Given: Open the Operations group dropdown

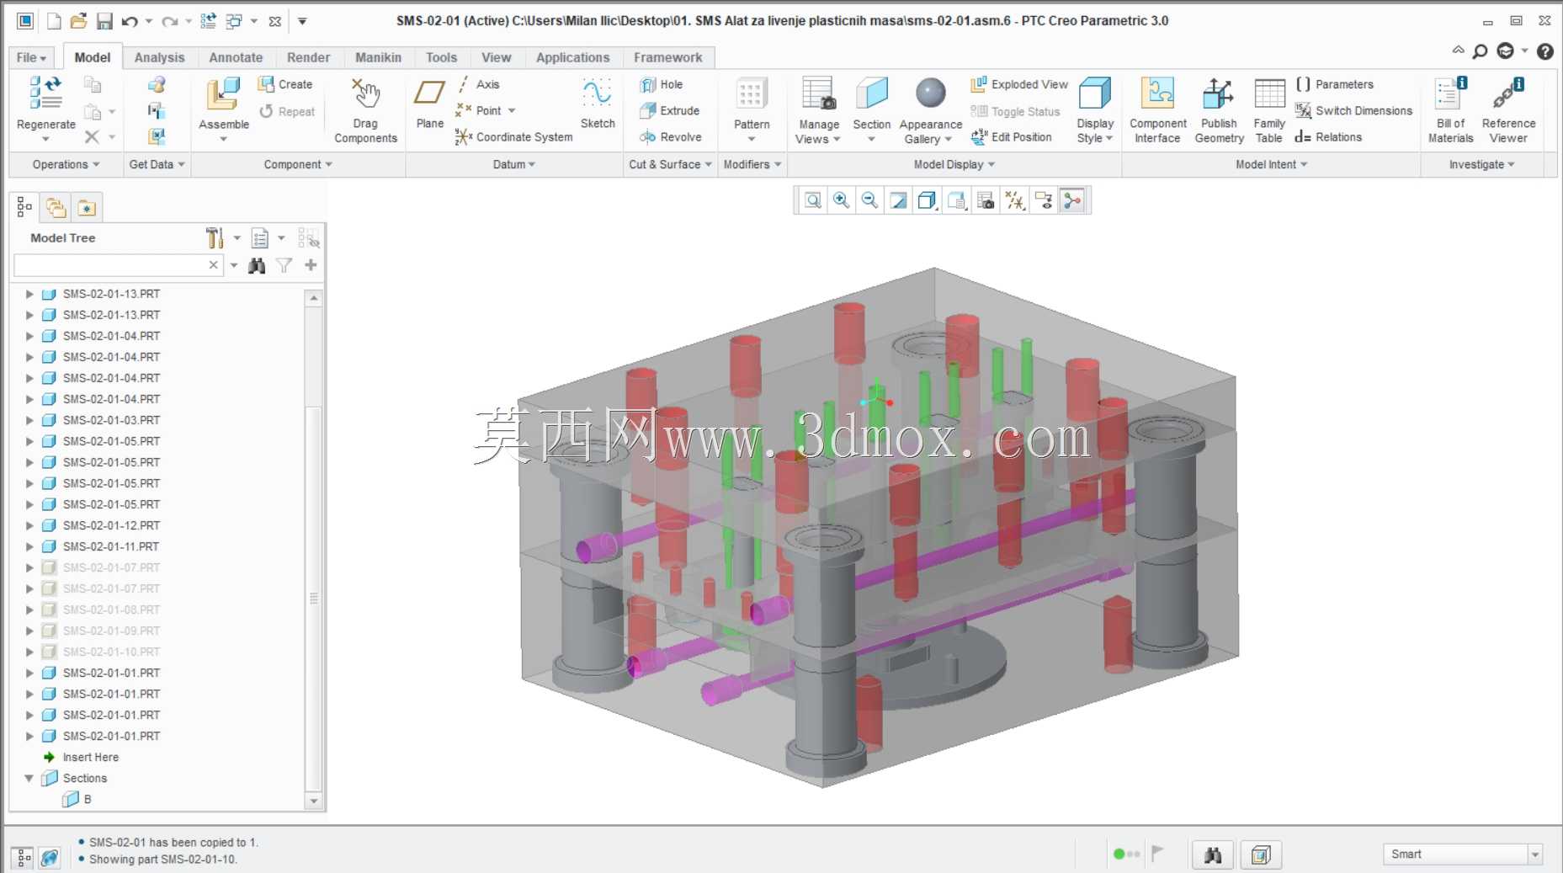Looking at the screenshot, I should (x=66, y=164).
